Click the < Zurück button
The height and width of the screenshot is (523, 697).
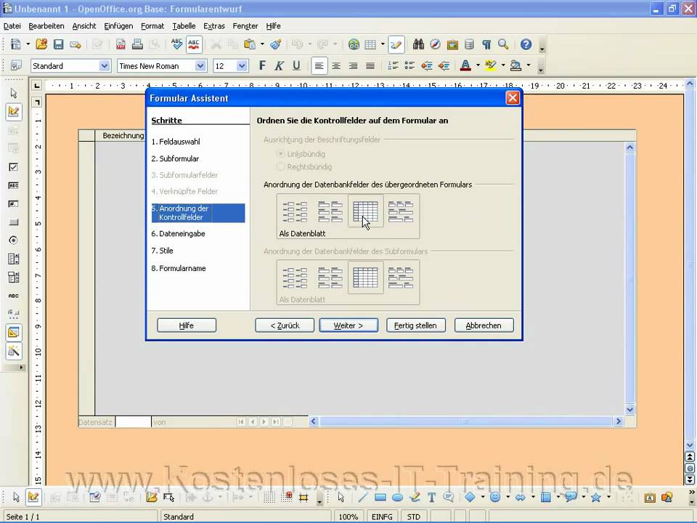[285, 325]
